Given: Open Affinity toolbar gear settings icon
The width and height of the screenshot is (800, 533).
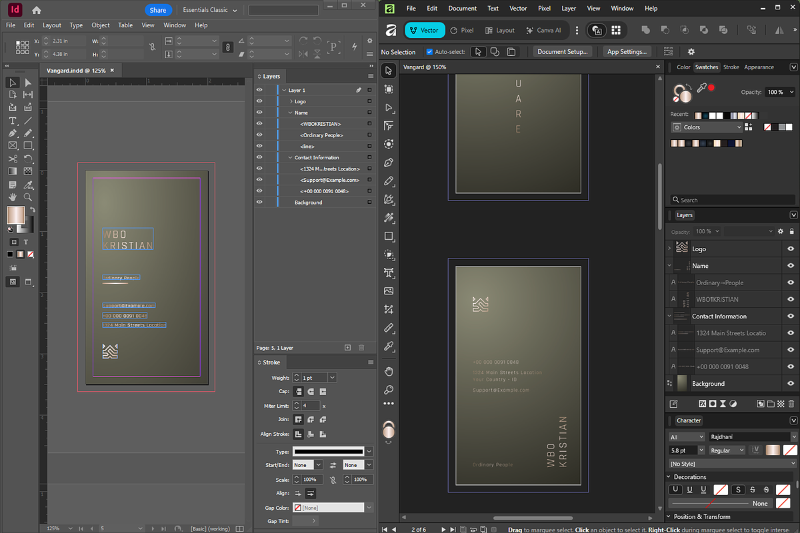Looking at the screenshot, I should 691,51.
